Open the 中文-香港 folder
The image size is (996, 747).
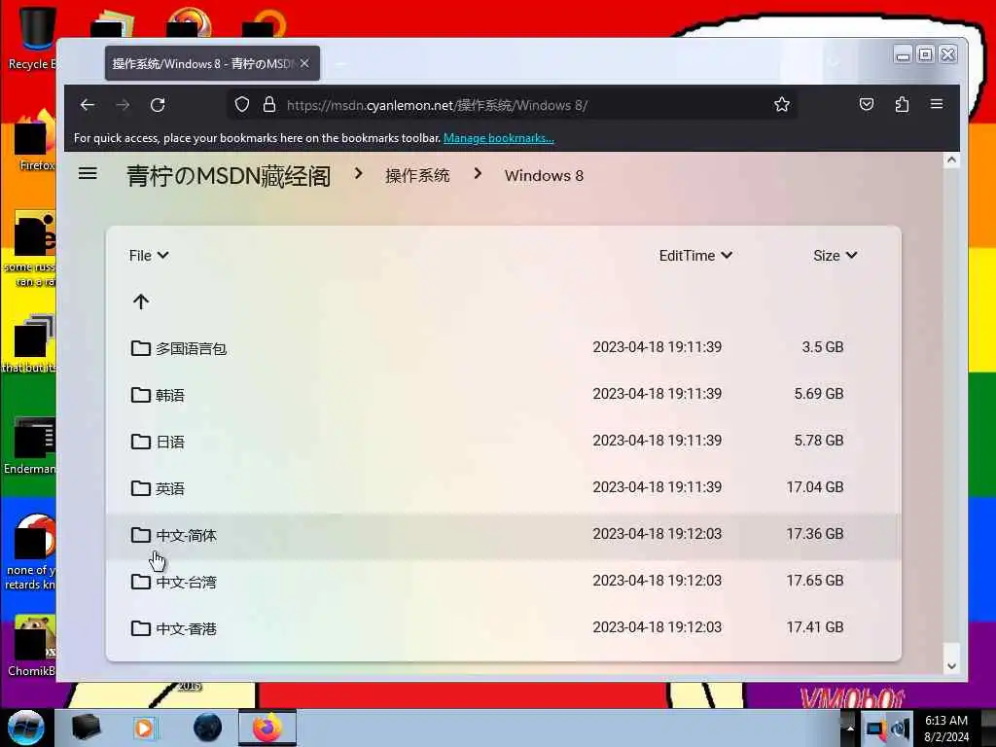coord(186,629)
